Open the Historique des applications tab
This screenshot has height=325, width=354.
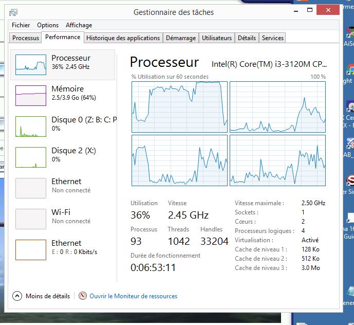tap(123, 38)
